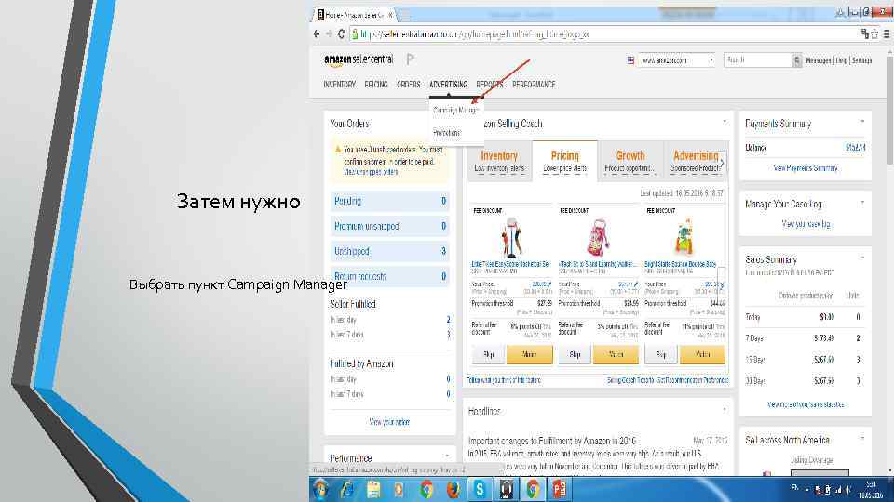Click the search button next to the Search field
Screen dimensions: 894x502
[796, 60]
